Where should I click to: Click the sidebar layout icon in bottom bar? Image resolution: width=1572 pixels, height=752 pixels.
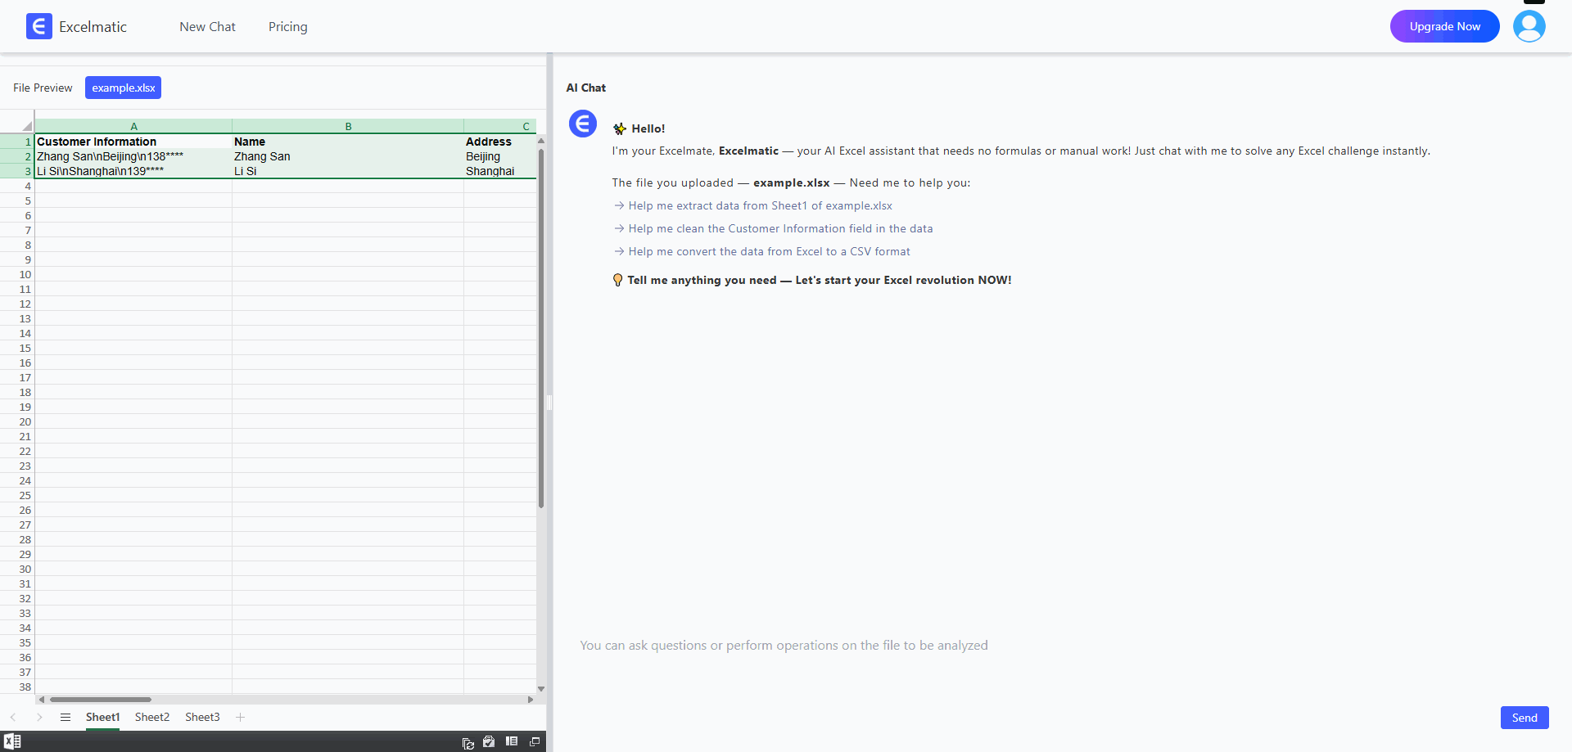coord(512,741)
